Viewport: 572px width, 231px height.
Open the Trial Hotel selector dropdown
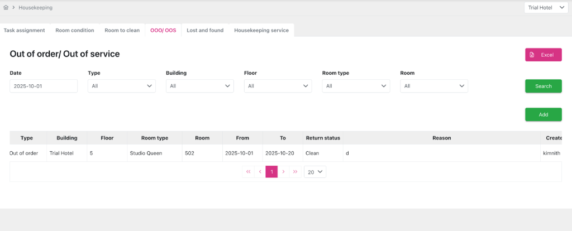pos(545,8)
